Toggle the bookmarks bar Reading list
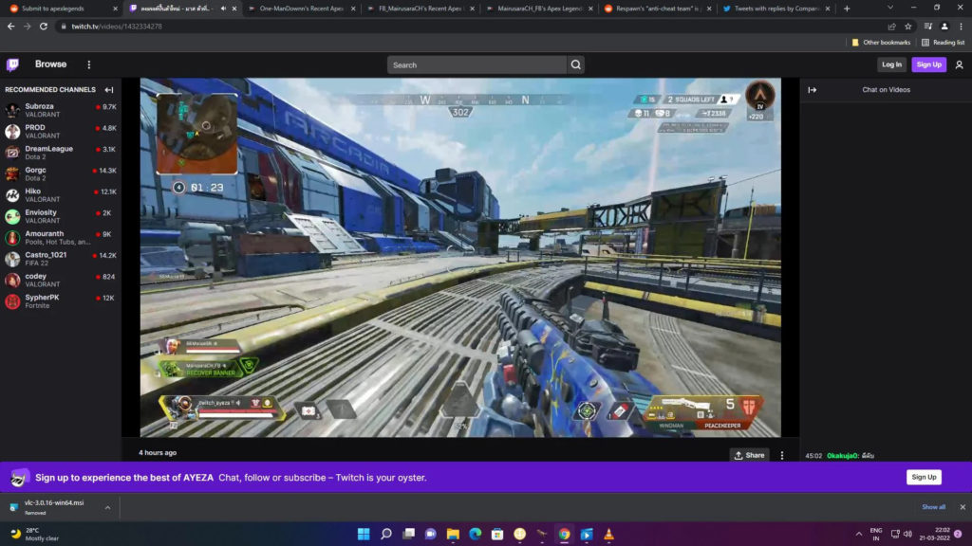The image size is (972, 546). pos(947,42)
